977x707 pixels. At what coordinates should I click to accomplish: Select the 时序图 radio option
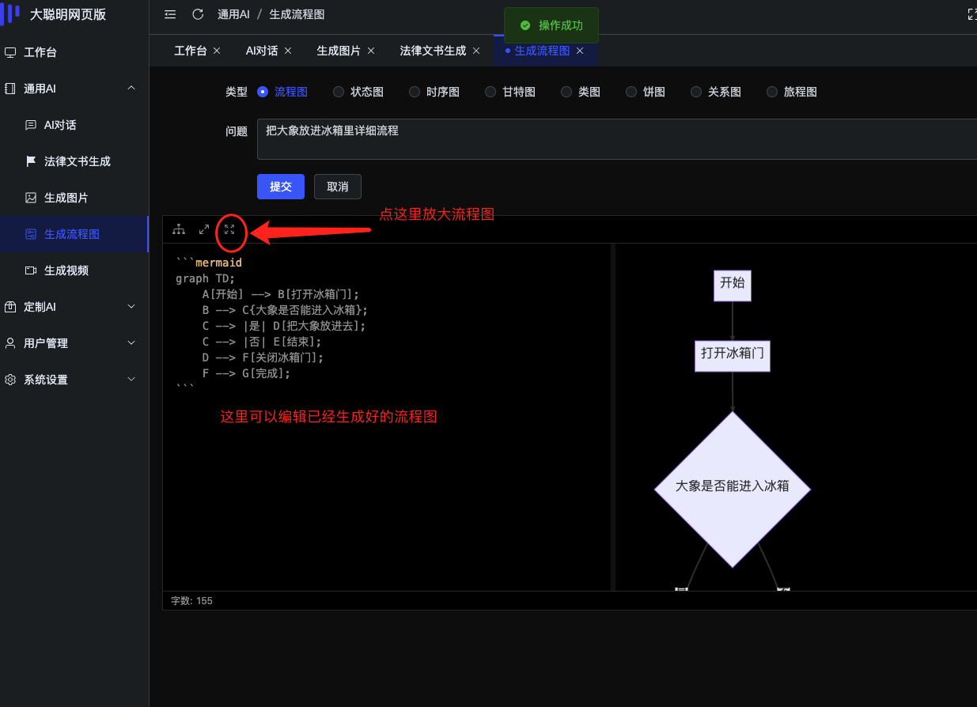pyautogui.click(x=415, y=92)
